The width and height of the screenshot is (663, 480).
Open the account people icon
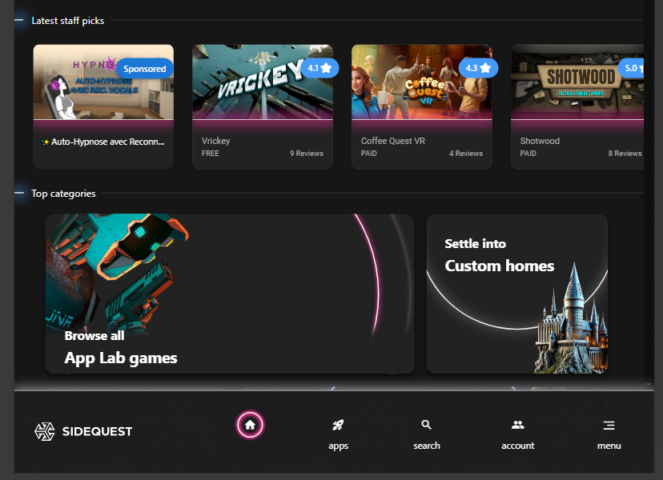point(517,425)
